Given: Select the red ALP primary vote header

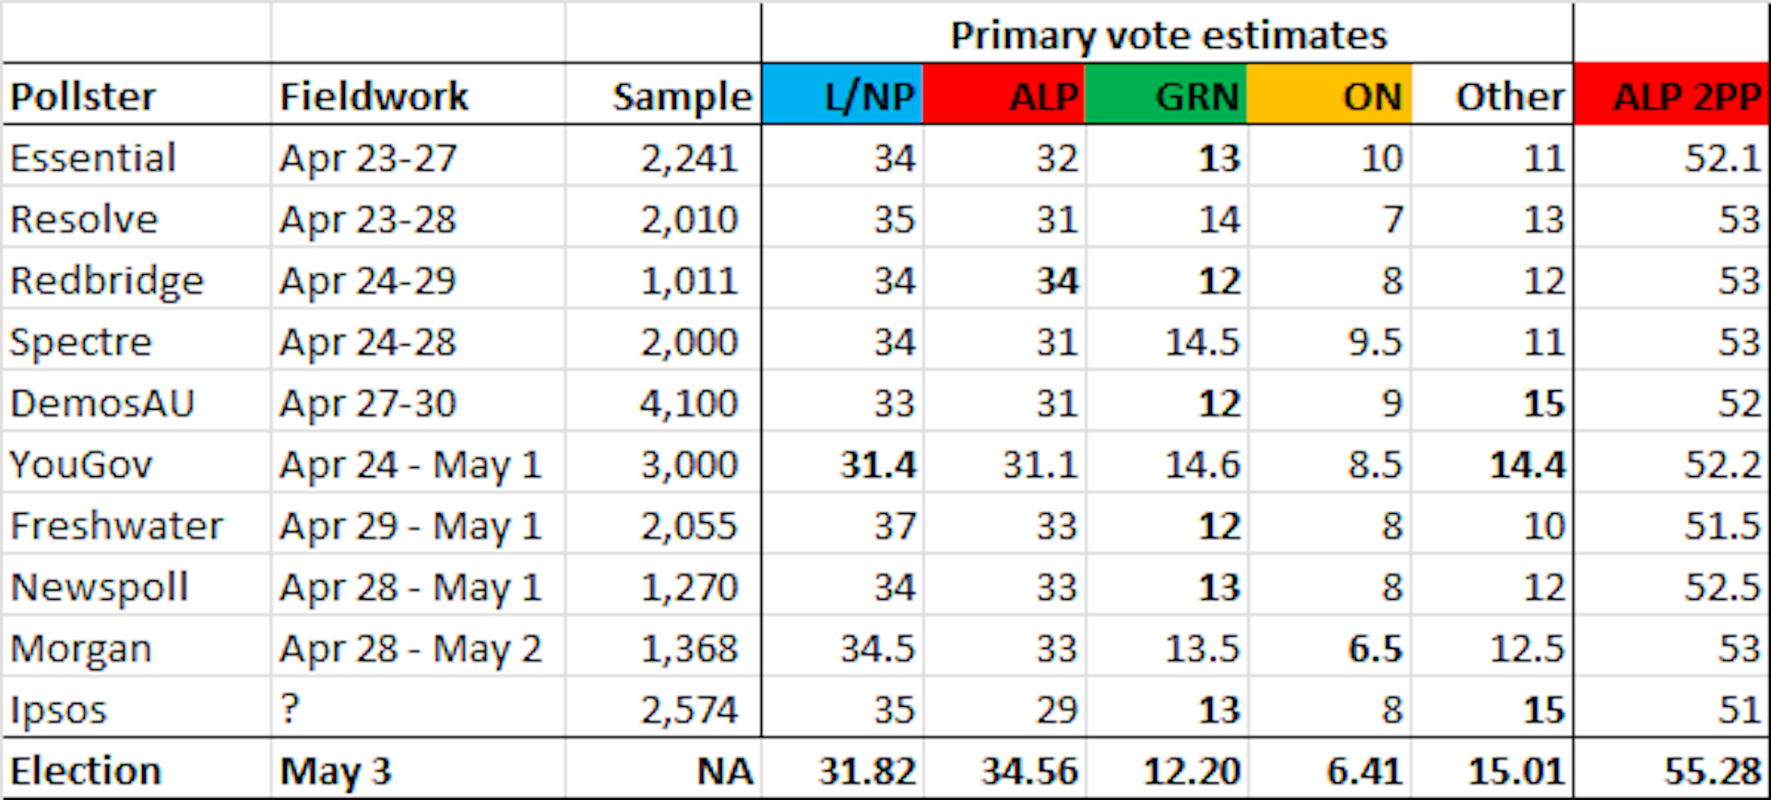Looking at the screenshot, I should [x=1004, y=95].
